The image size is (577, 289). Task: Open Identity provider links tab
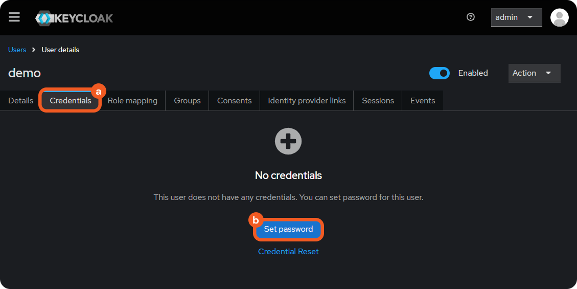pyautogui.click(x=307, y=101)
